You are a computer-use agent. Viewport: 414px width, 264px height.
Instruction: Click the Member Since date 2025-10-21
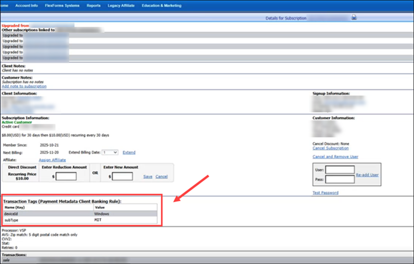pyautogui.click(x=49, y=145)
